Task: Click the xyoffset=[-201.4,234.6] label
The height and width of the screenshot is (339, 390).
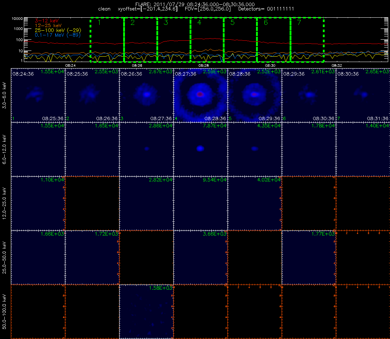Action: coord(148,9)
